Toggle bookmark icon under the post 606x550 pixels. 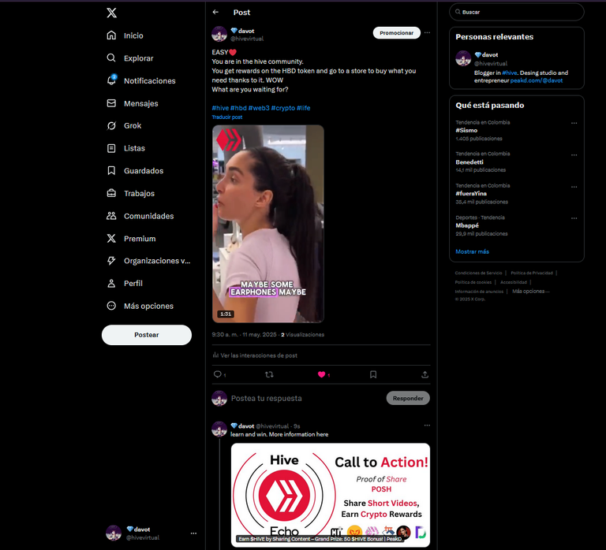pos(373,374)
